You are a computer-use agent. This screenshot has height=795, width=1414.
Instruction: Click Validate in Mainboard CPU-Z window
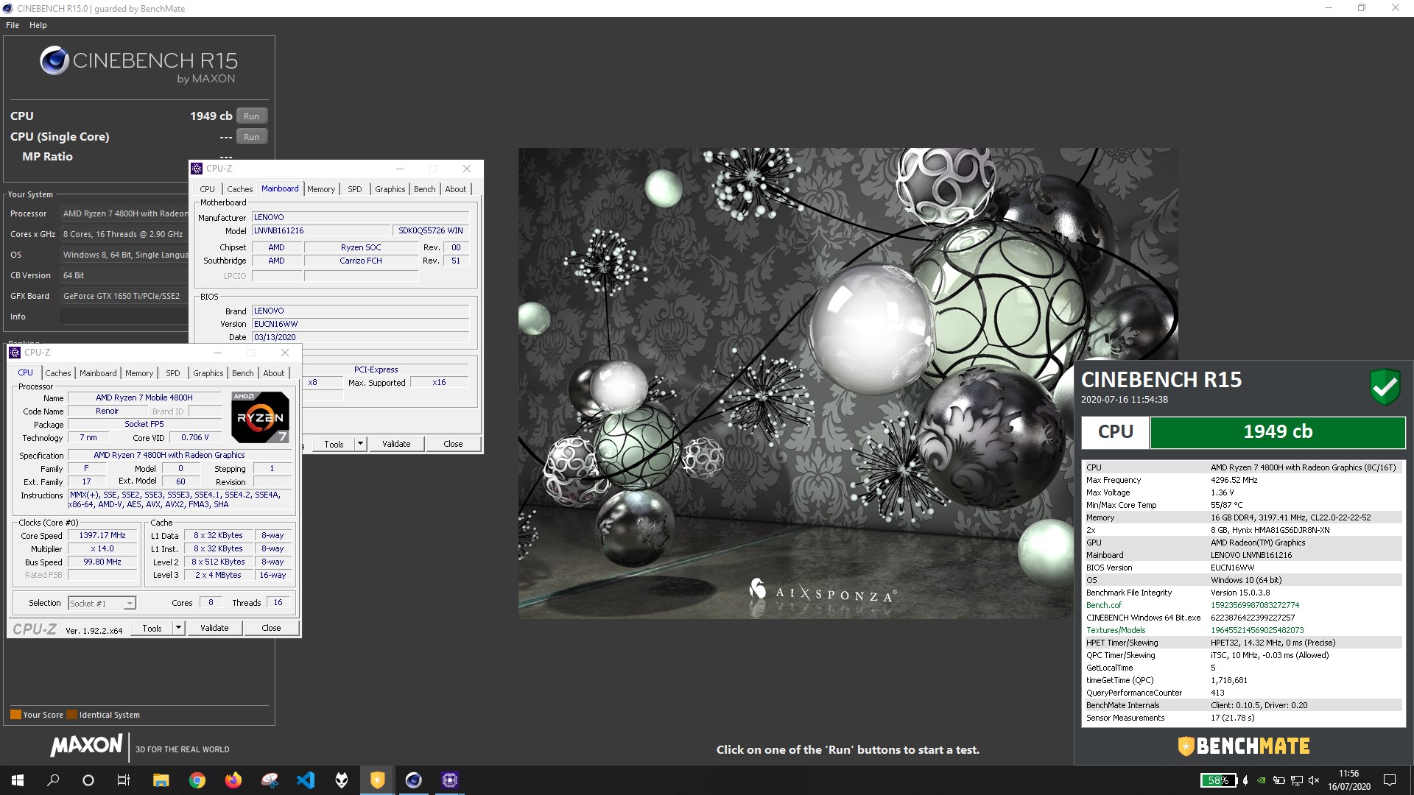click(x=396, y=444)
